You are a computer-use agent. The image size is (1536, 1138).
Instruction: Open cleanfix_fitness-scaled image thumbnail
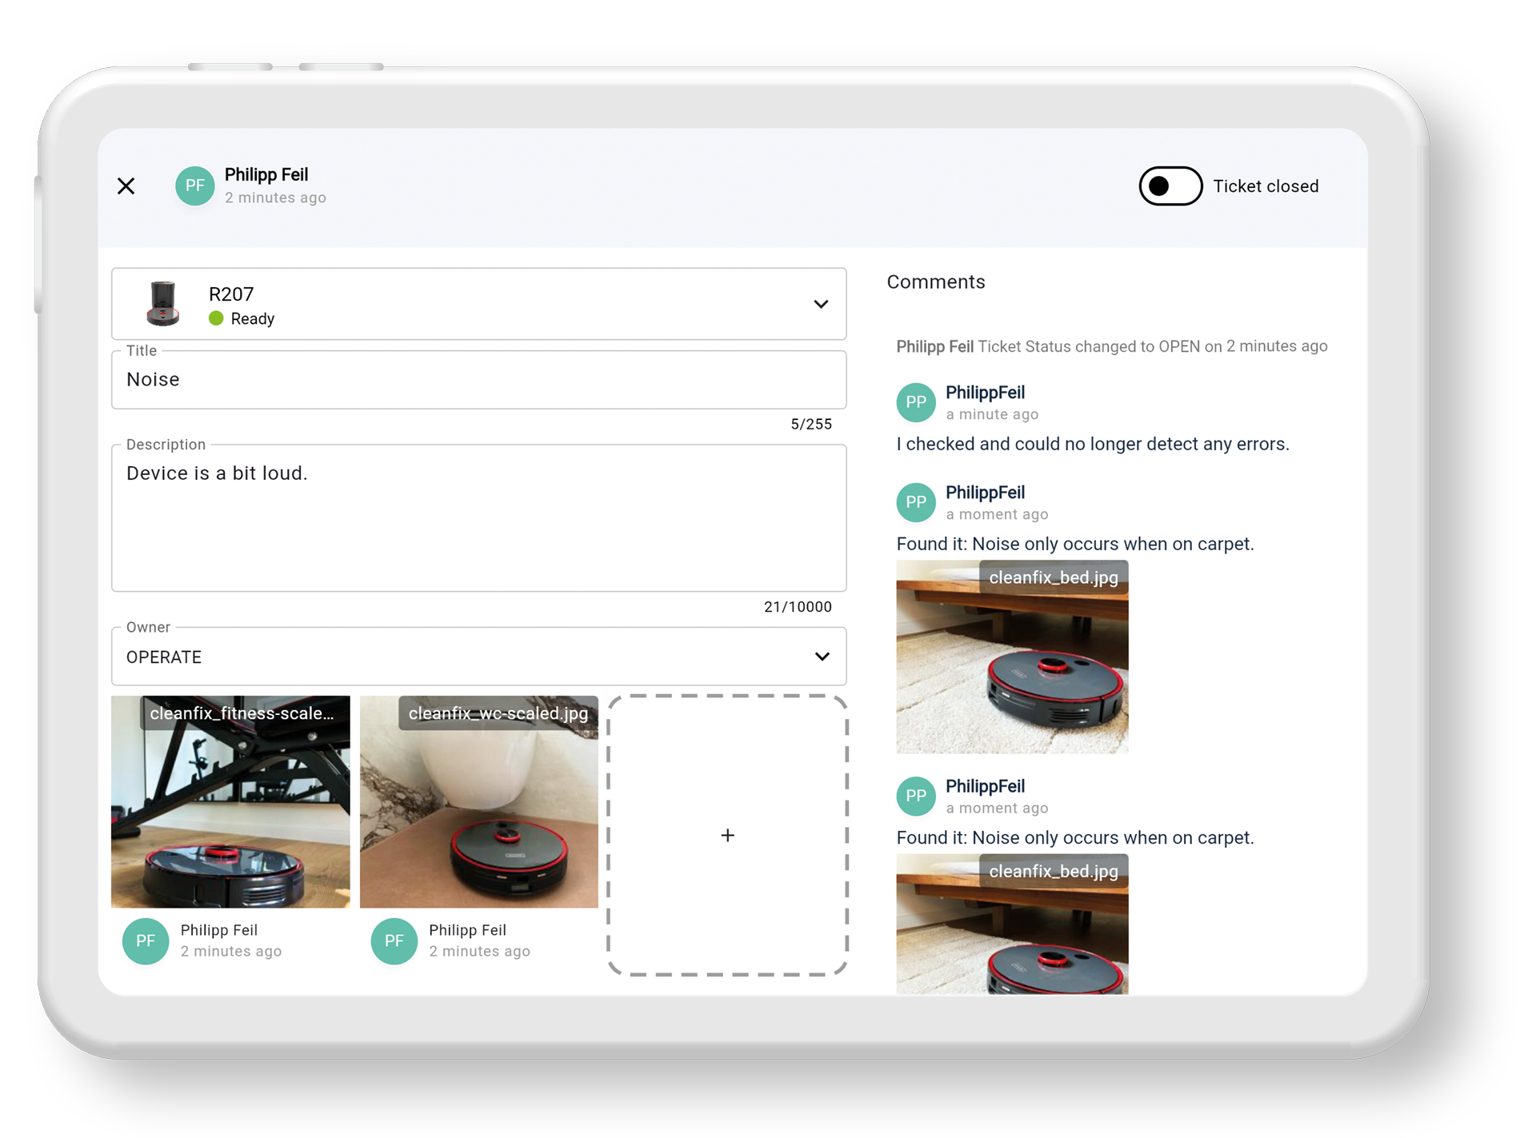pyautogui.click(x=230, y=801)
